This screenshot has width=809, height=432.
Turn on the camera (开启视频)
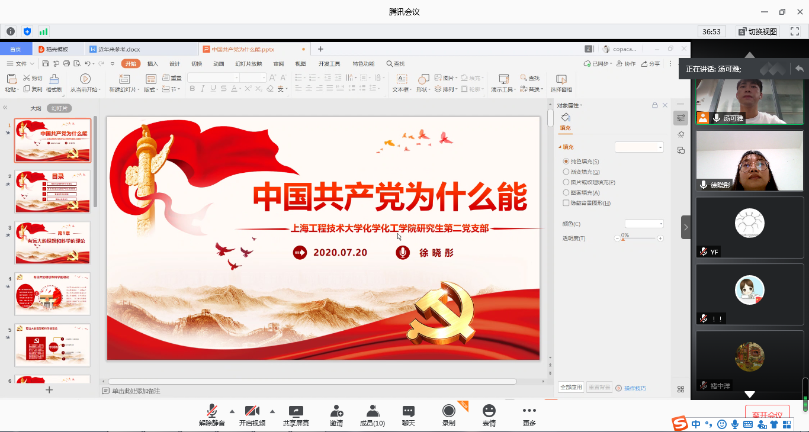(252, 415)
